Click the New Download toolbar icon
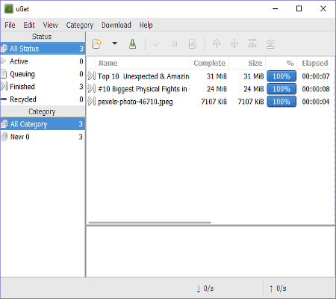The width and height of the screenshot is (336, 299). click(96, 44)
